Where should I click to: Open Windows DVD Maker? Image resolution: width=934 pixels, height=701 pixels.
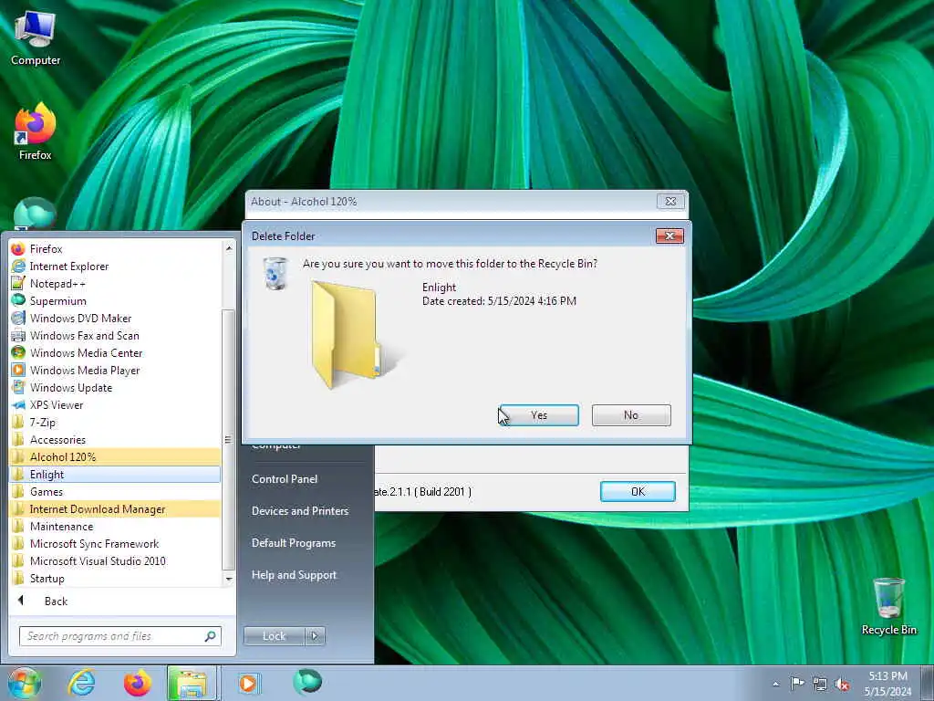[x=116, y=319]
